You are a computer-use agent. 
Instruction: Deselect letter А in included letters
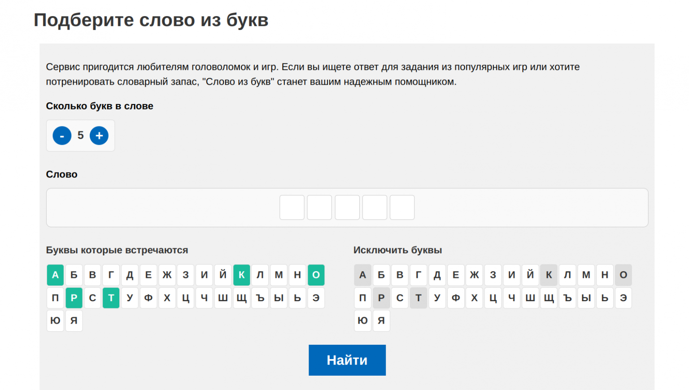coord(55,275)
